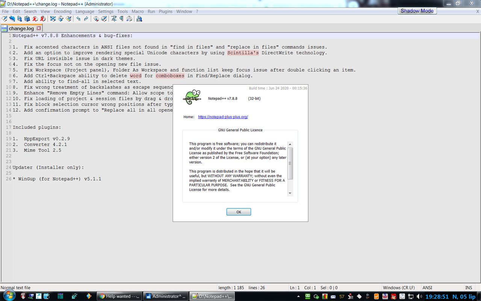This screenshot has height=301, width=481.
Task: Click the orange checkmark tray icon
Action: 377,296
